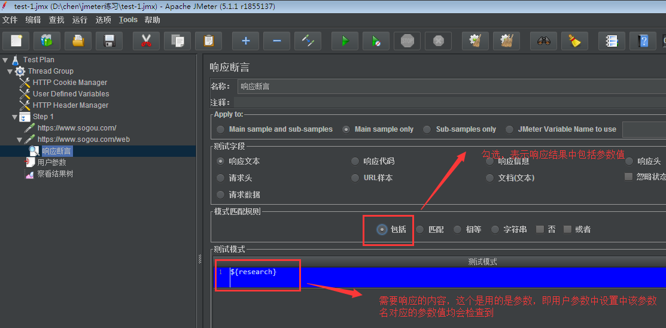Screen dimensions: 666x328
Task: Open the Templates toolbar icon
Action: (47, 41)
